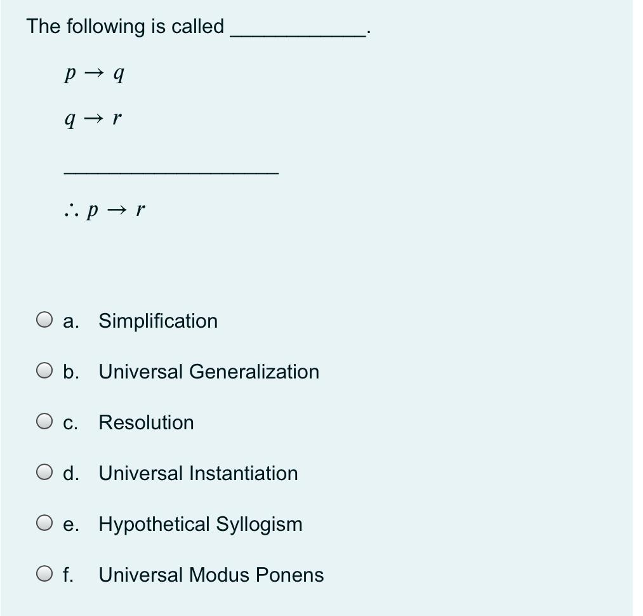
Task: Click the answer choice labeled Resolution
Action: point(146,422)
